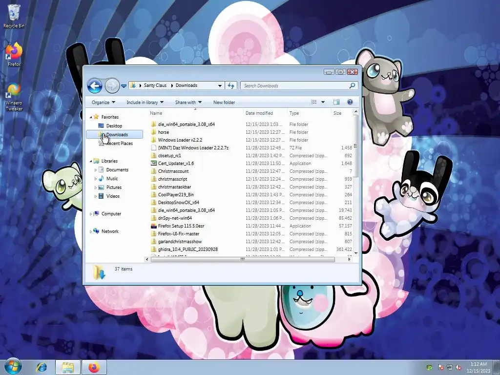500x375 pixels.
Task: Expand the Documents library node
Action: pyautogui.click(x=95, y=170)
